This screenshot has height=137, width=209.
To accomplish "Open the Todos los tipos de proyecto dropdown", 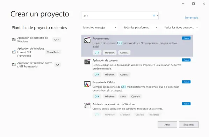I will [x=181, y=28].
